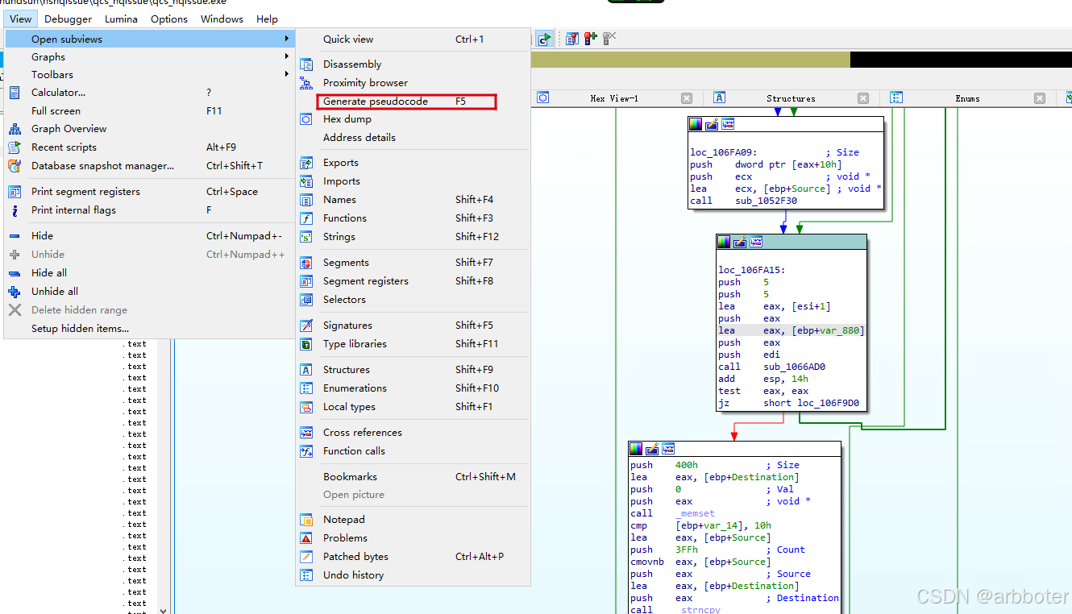
Task: Click the run process toolbar icon
Action: [x=546, y=38]
